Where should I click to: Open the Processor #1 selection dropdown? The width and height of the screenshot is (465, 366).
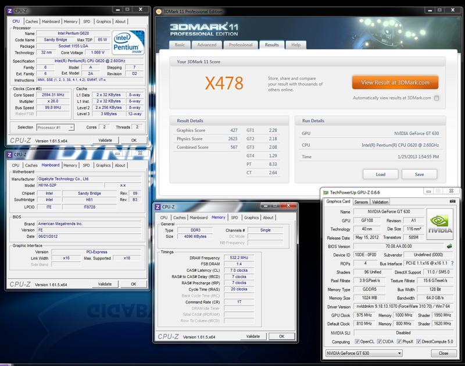point(55,127)
